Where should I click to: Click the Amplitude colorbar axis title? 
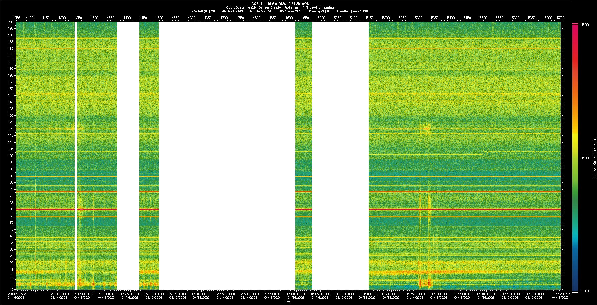594,158
